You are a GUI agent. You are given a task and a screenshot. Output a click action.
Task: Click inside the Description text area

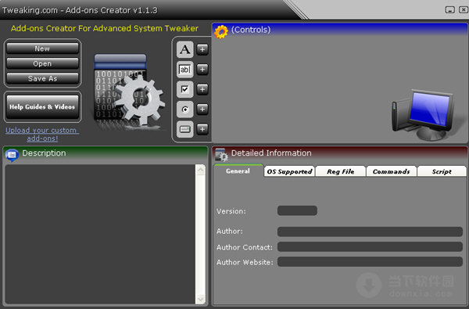click(100, 234)
